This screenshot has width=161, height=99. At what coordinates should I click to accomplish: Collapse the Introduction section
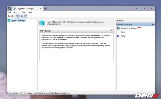point(112,31)
